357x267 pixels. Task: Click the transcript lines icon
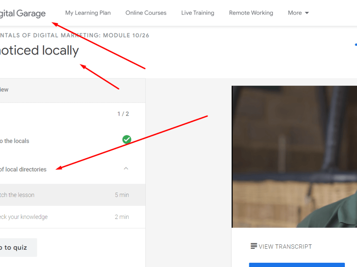pyautogui.click(x=253, y=246)
